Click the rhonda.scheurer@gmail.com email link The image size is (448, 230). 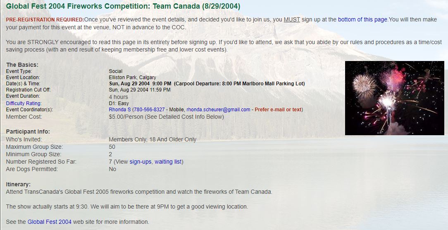(218, 110)
